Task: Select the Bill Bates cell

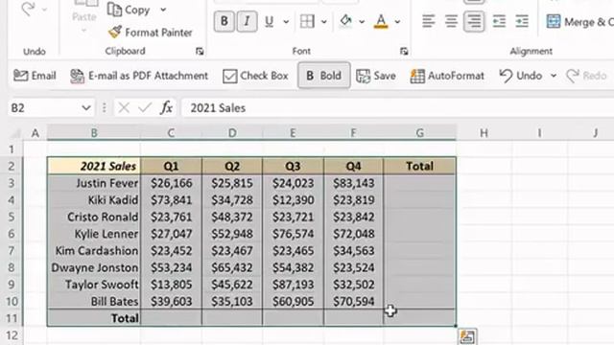Action: (x=94, y=301)
